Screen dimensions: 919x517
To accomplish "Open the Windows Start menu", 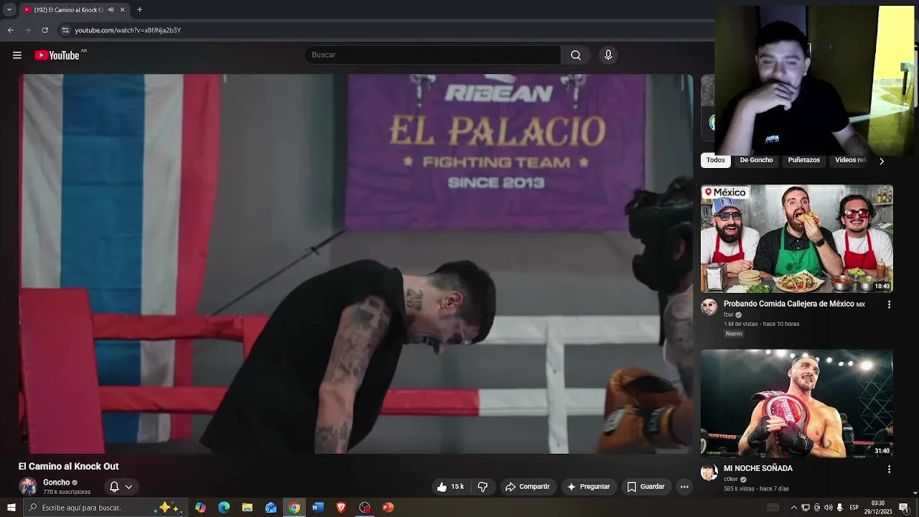I will pyautogui.click(x=11, y=508).
